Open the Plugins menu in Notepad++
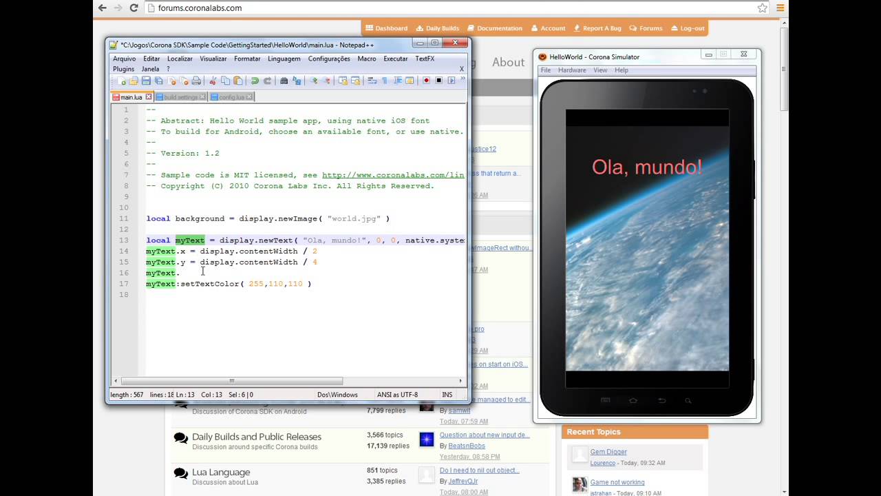Image resolution: width=881 pixels, height=496 pixels. (x=124, y=69)
